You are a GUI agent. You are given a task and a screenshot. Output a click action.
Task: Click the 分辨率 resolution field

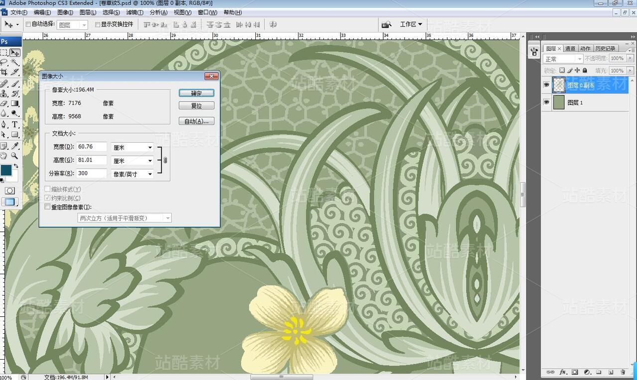(92, 174)
